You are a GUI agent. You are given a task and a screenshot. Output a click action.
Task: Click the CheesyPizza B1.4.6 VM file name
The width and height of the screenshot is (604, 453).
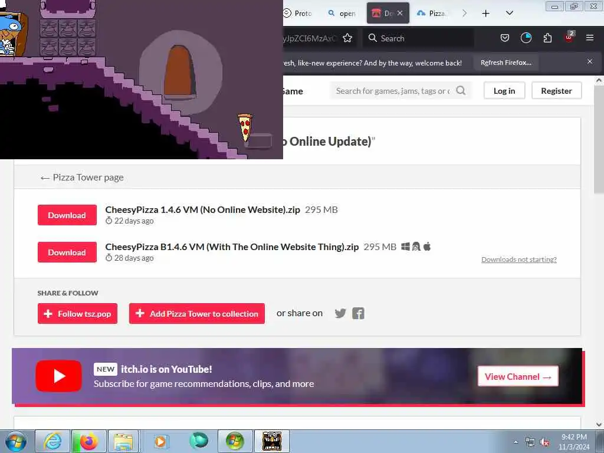pyautogui.click(x=232, y=247)
